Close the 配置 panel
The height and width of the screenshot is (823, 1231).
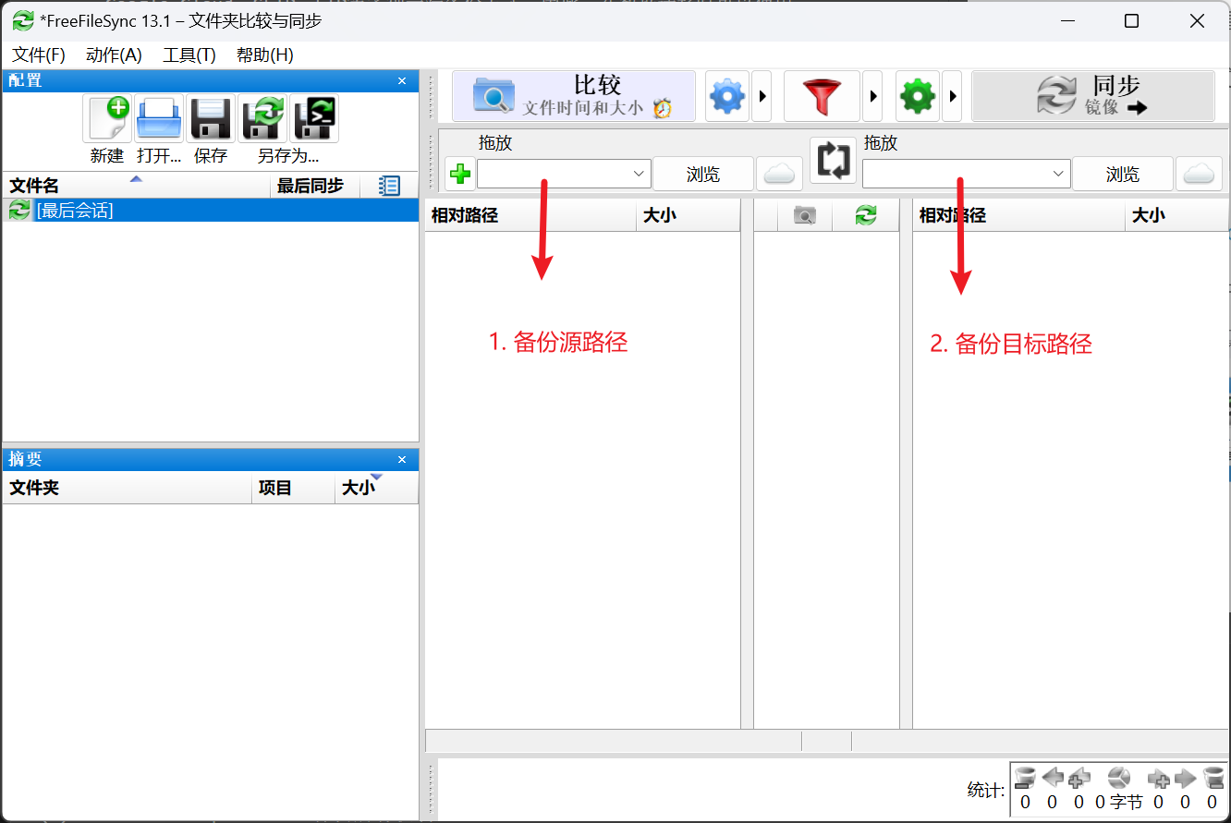(x=402, y=81)
